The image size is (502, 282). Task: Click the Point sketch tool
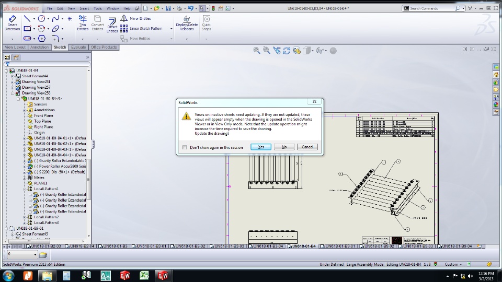click(70, 19)
